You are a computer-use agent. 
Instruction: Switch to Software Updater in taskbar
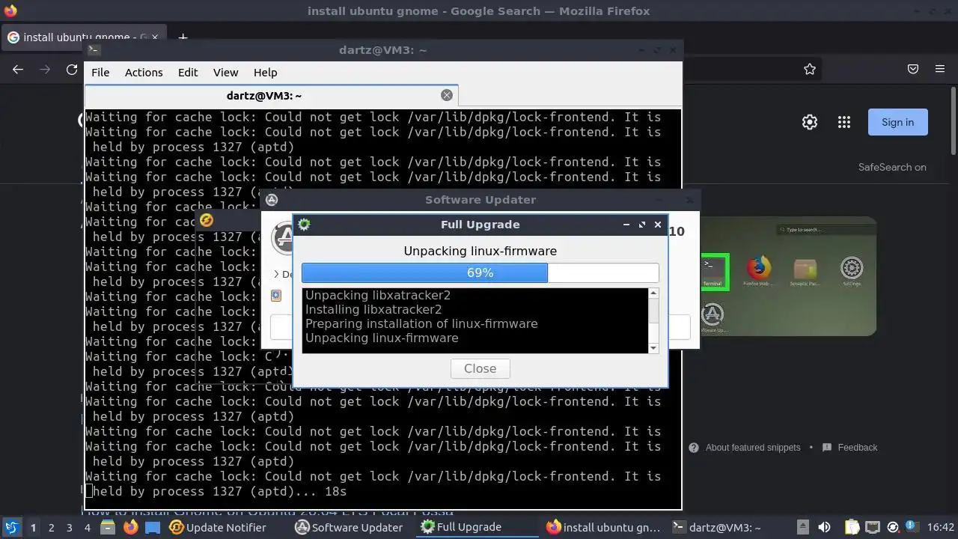(x=349, y=527)
